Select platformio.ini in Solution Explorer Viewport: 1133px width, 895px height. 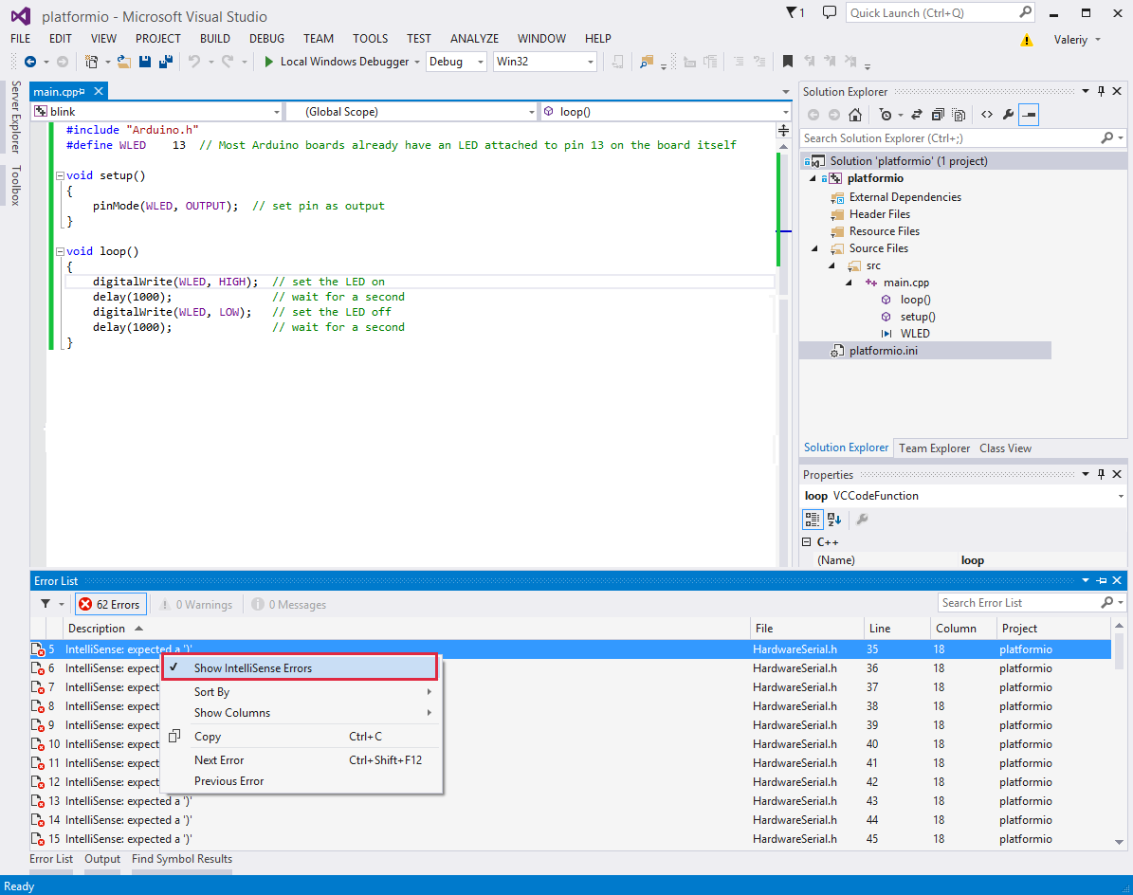(883, 351)
